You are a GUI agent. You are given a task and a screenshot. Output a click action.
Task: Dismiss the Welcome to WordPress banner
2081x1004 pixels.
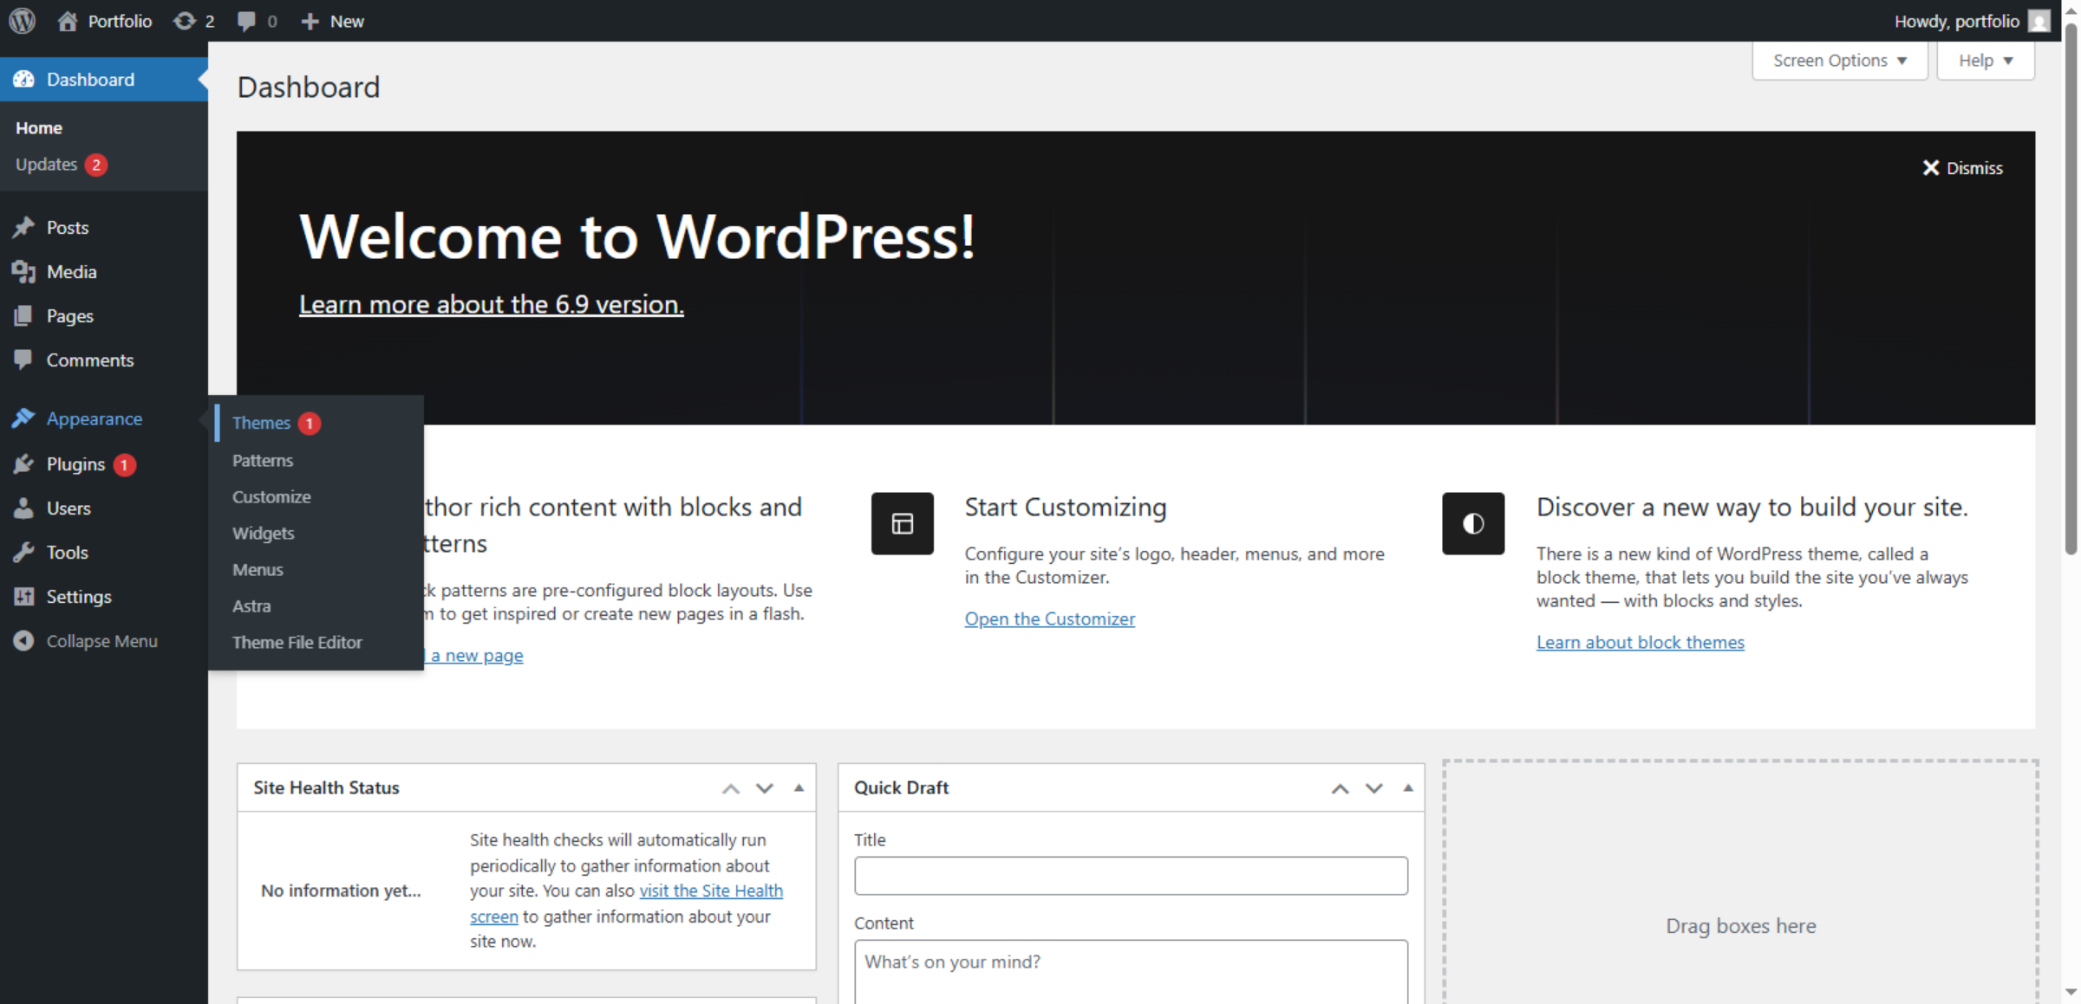(x=1963, y=167)
